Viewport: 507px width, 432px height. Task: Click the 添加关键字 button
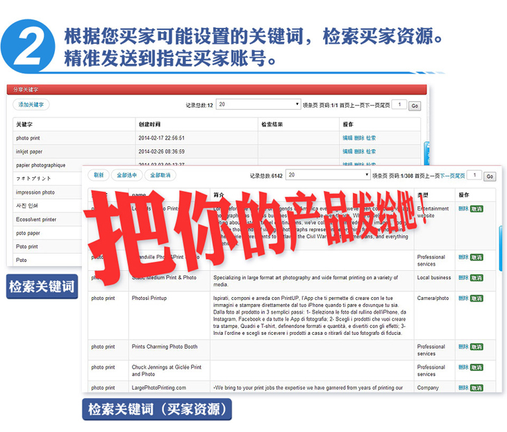coord(31,105)
